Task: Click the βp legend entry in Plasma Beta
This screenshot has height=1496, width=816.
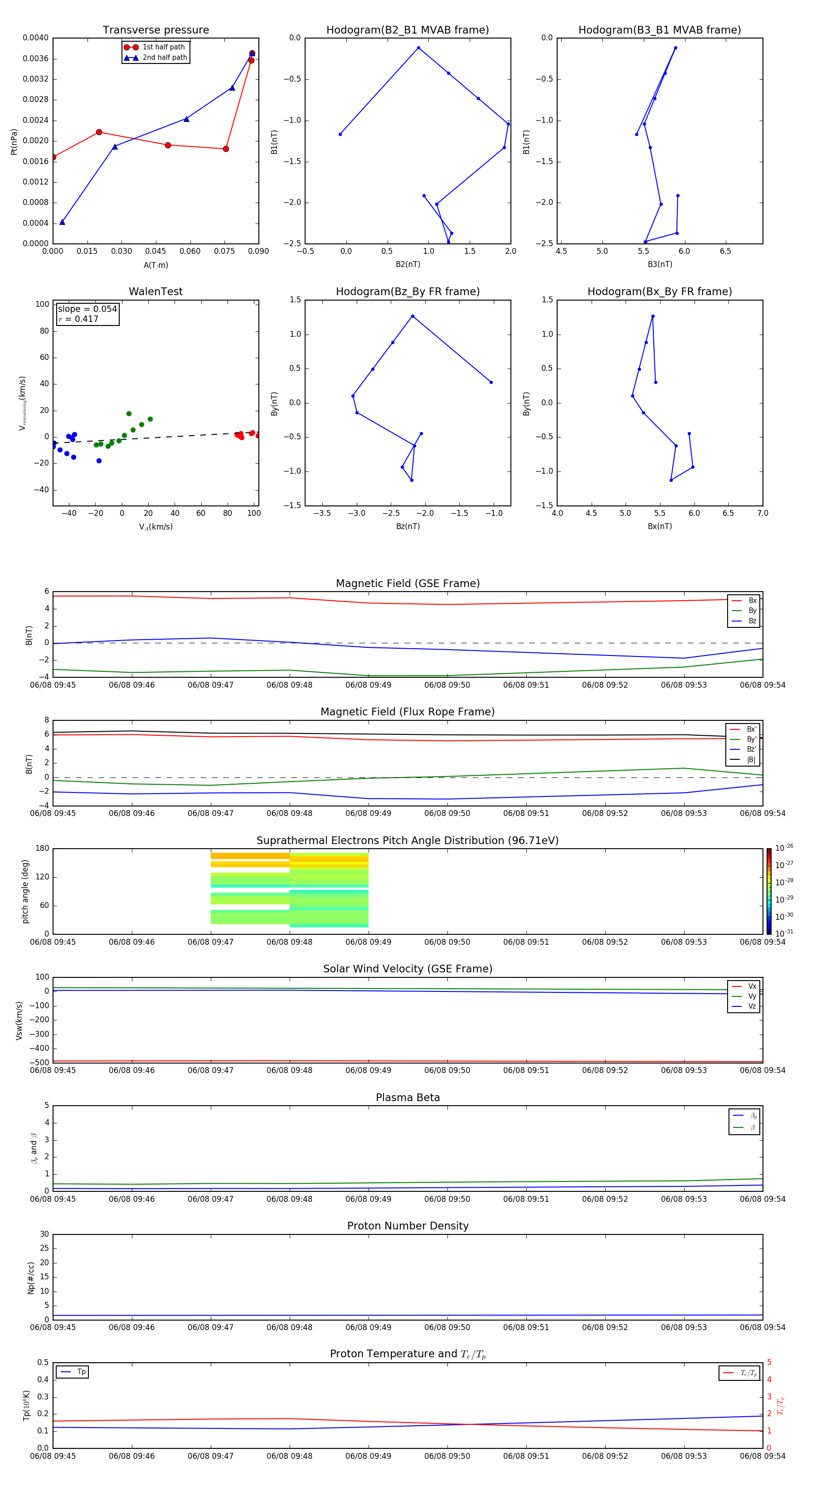Action: [x=744, y=1116]
